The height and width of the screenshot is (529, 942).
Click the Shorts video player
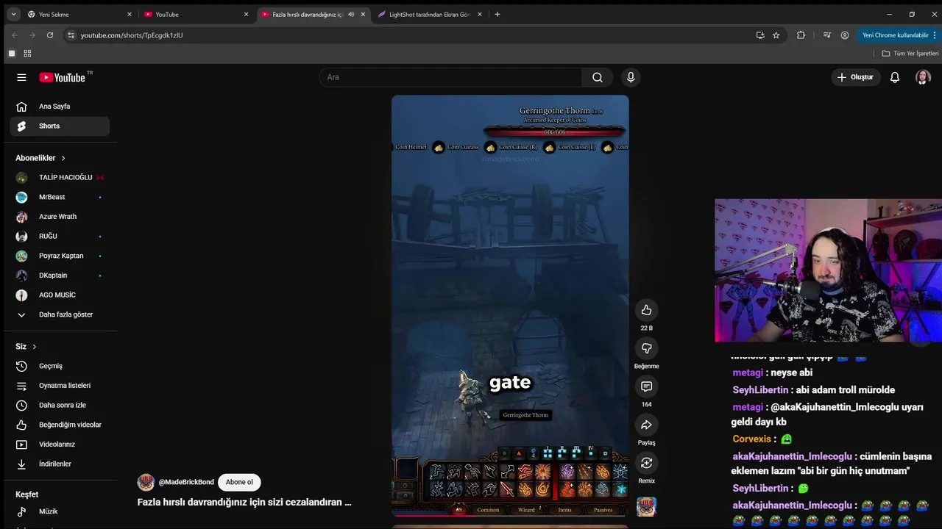coord(510,306)
